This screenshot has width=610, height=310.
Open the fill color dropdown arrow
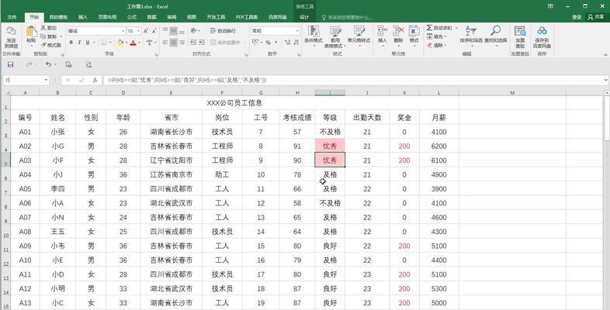pos(127,43)
